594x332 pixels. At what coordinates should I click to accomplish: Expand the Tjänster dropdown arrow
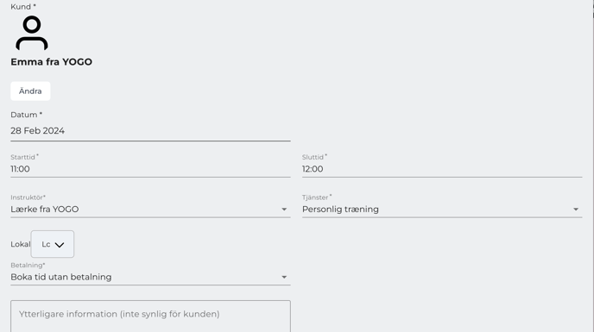tap(575, 210)
